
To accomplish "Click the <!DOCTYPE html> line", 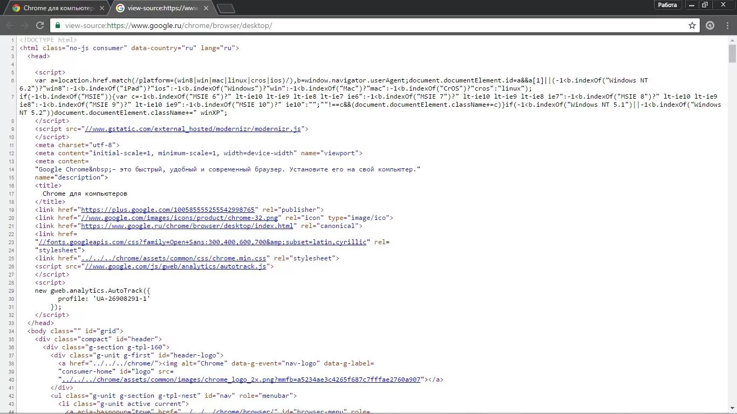I will (49, 40).
